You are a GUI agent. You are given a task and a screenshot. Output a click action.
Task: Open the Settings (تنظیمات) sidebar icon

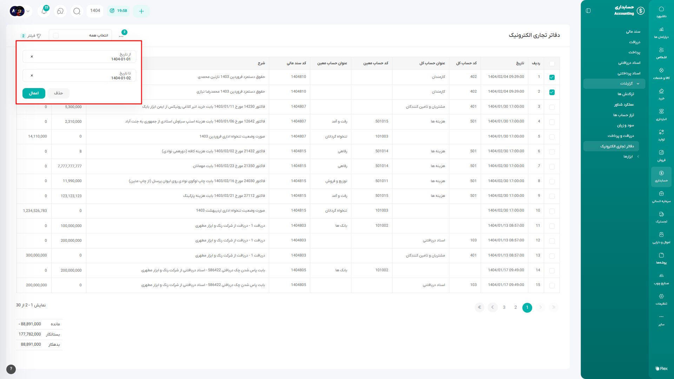661,299
